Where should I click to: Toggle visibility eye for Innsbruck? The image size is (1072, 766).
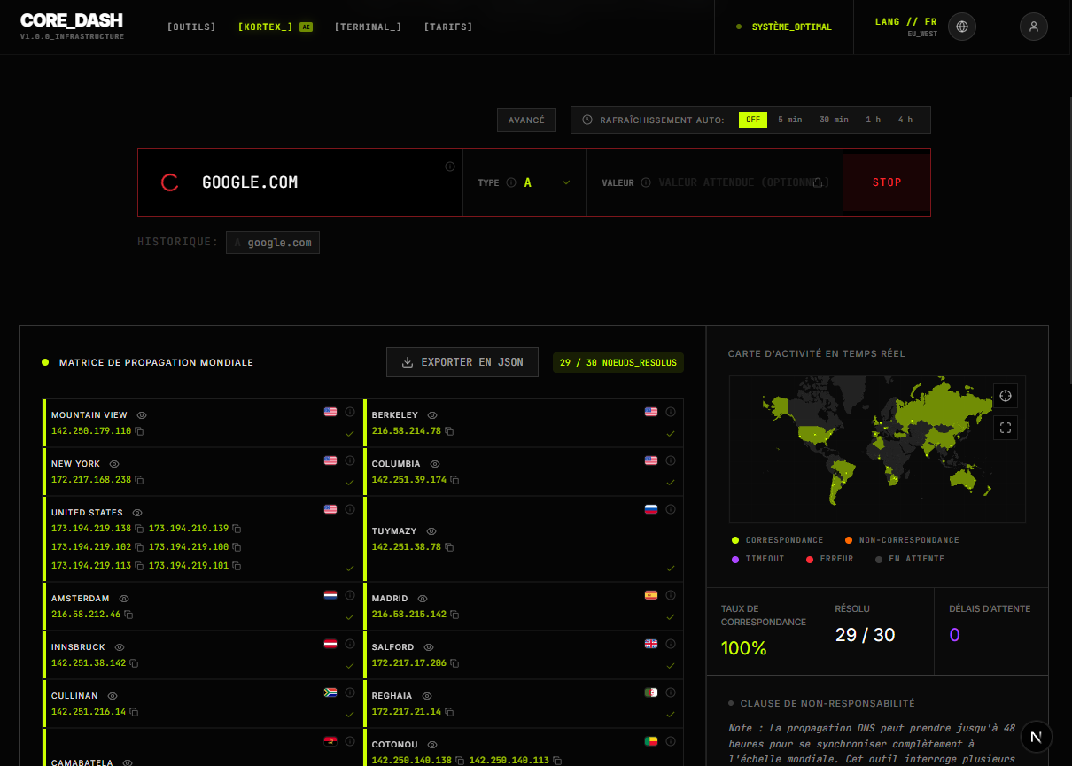120,647
